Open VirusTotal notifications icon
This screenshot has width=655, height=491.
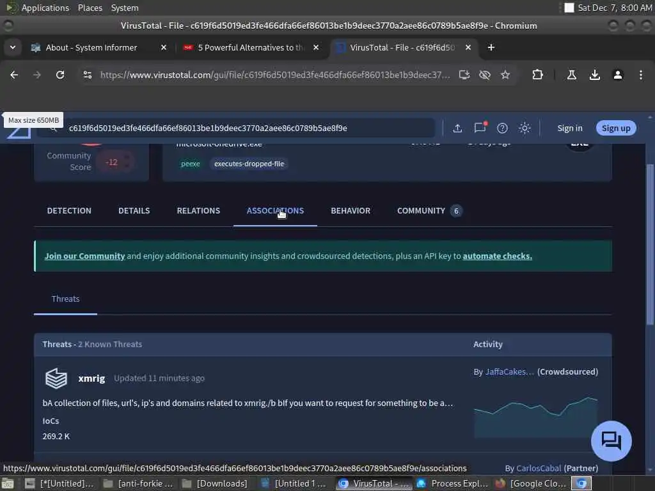(x=480, y=127)
